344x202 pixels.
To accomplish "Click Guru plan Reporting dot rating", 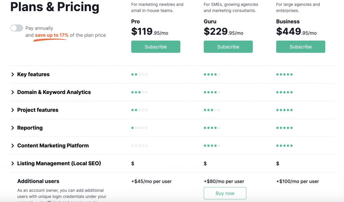I will click(212, 128).
